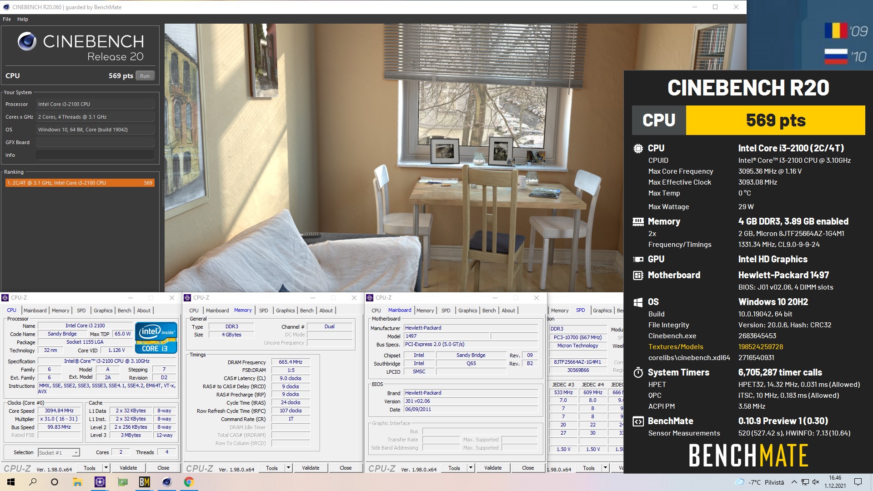The width and height of the screenshot is (873, 491).
Task: Click the yellow 569 pts score banner
Action: (775, 120)
